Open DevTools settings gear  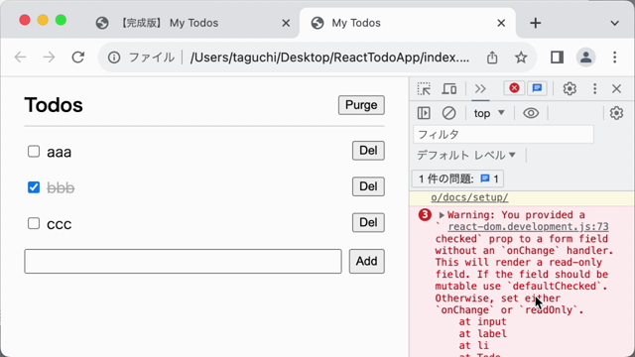point(570,88)
